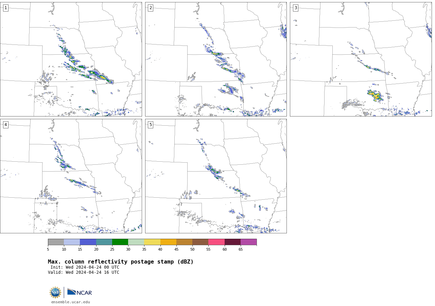Image resolution: width=435 pixels, height=306 pixels.
Task: Click the colorbar tick label 5
Action: coord(48,250)
